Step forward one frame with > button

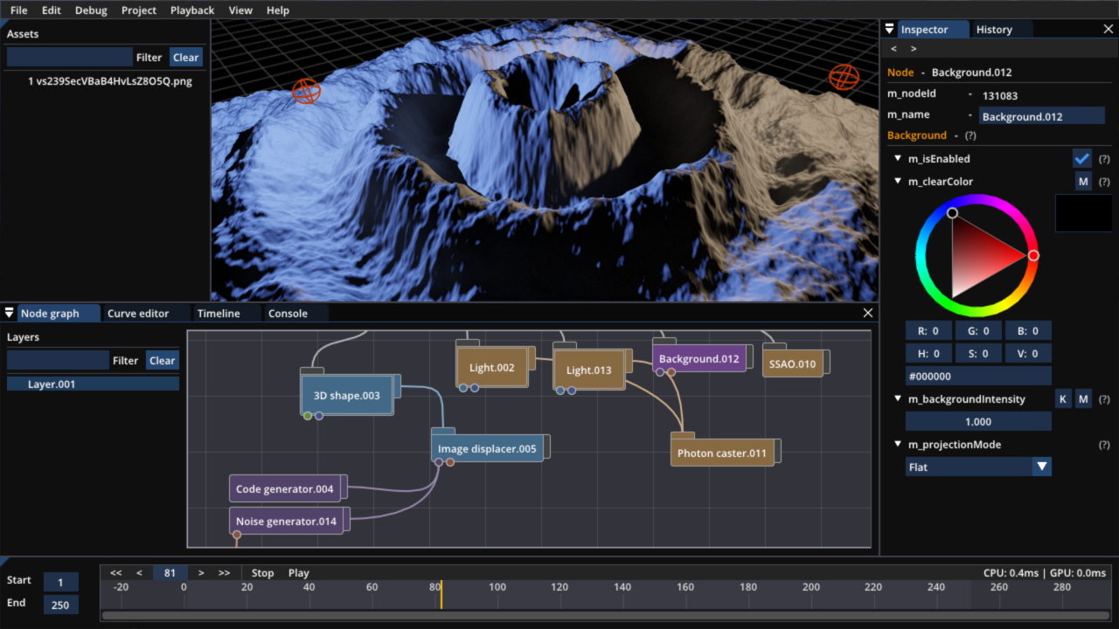point(201,573)
